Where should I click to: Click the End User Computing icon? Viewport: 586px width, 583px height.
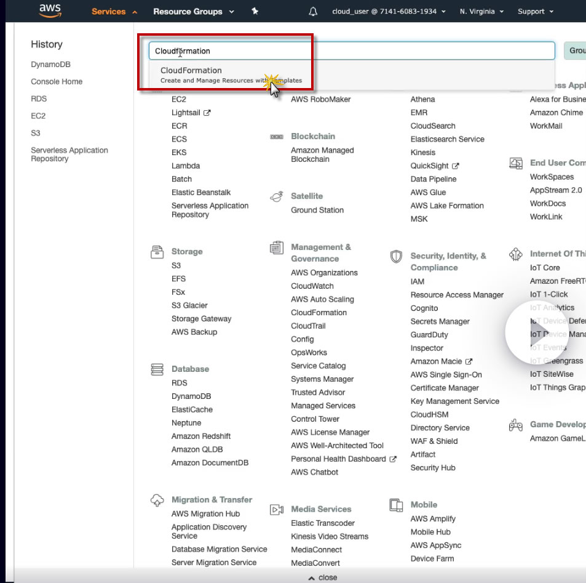pyautogui.click(x=516, y=164)
